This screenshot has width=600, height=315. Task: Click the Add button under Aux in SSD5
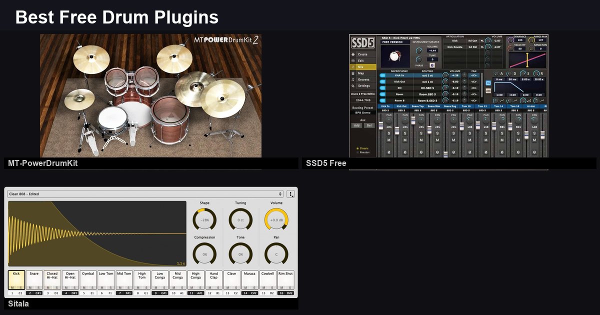tap(356, 124)
